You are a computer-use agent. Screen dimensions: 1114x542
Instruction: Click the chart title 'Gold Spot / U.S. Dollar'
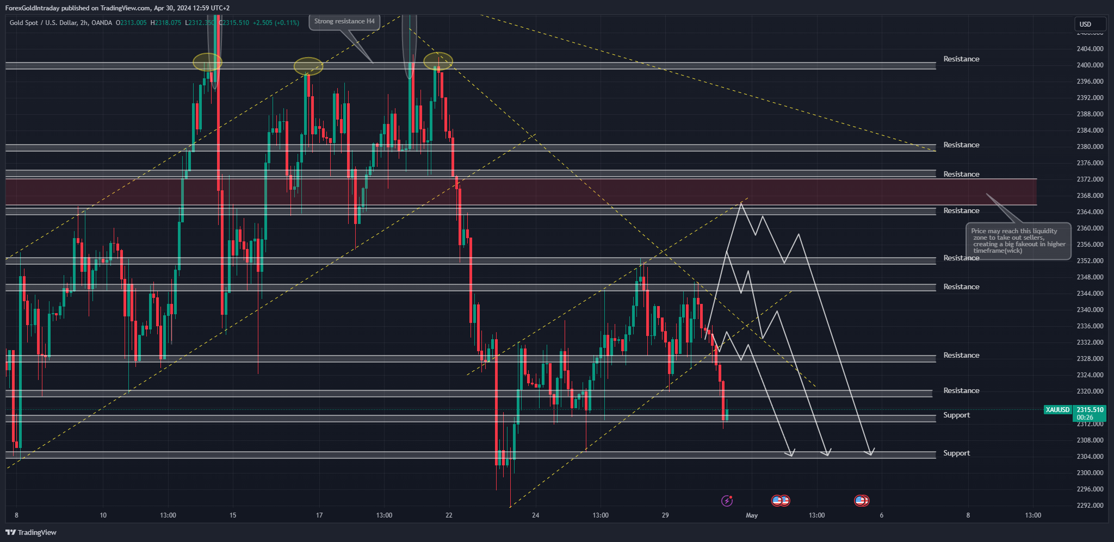[42, 23]
